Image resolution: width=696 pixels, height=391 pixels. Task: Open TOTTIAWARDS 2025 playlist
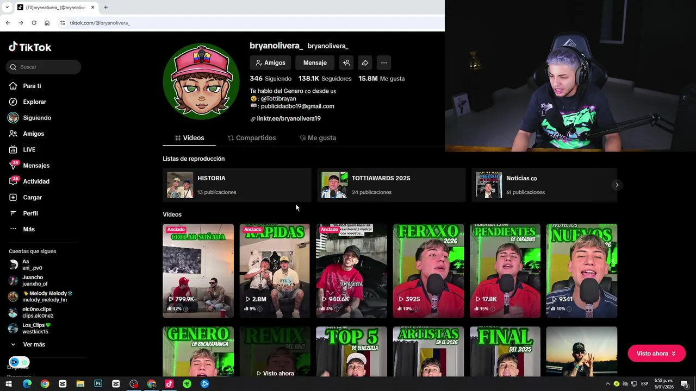tap(391, 185)
